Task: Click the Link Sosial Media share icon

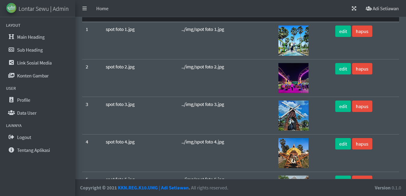Action: 11,63
